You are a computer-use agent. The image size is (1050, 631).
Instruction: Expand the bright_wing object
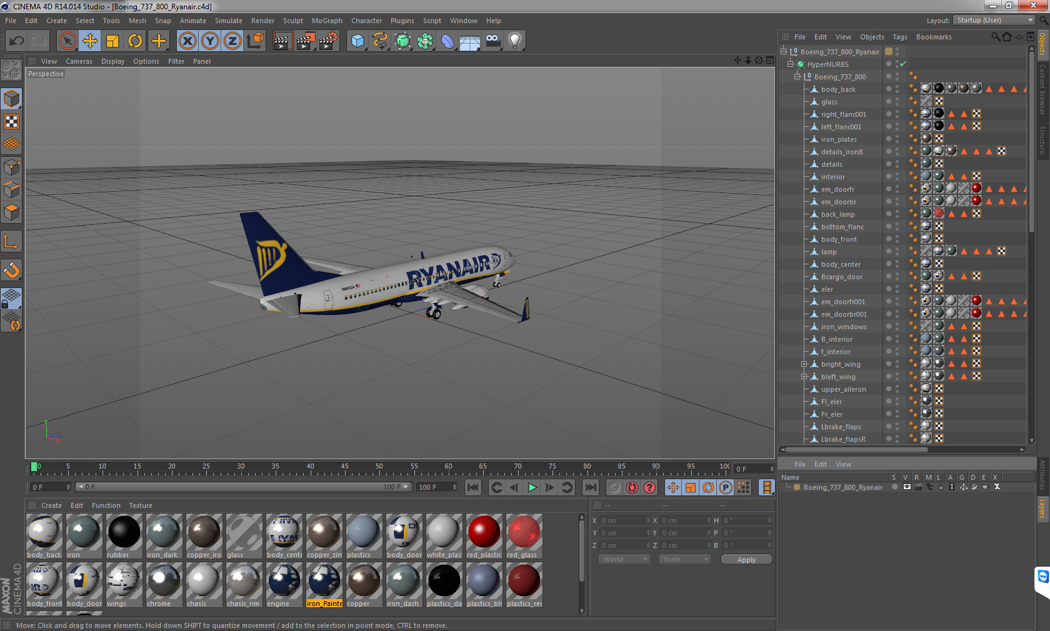coord(804,364)
